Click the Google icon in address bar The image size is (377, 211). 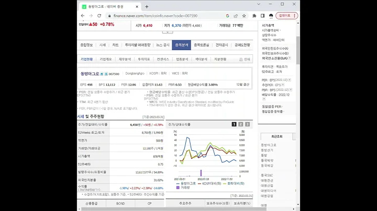[x=227, y=16]
